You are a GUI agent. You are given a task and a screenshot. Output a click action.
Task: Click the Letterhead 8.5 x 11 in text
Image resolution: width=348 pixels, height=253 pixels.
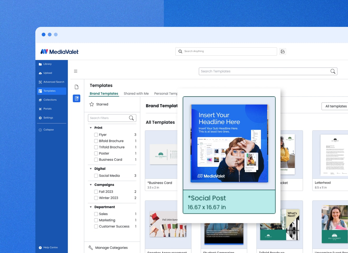coord(321,187)
